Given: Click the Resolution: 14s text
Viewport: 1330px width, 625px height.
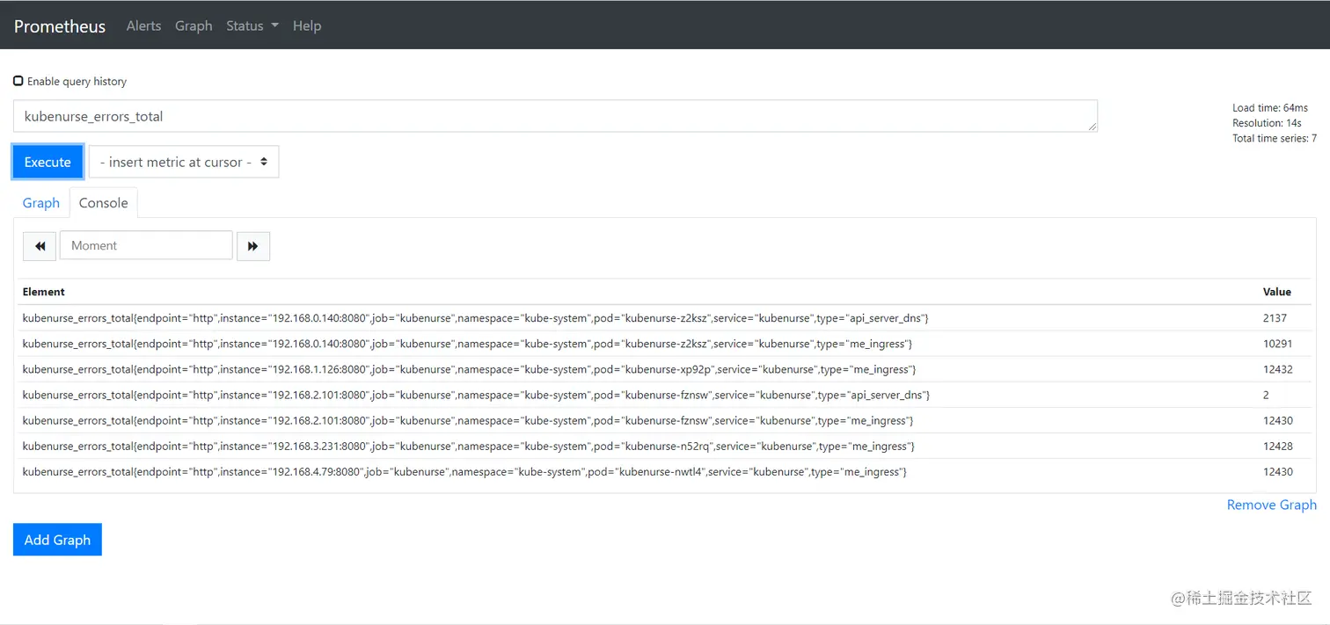Looking at the screenshot, I should (x=1267, y=123).
